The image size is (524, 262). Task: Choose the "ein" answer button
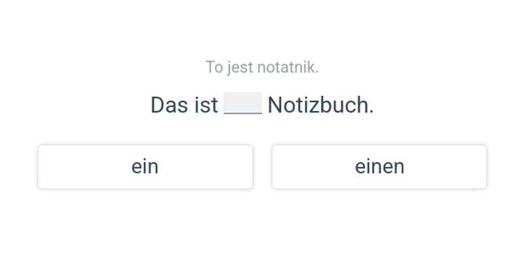coord(145,167)
